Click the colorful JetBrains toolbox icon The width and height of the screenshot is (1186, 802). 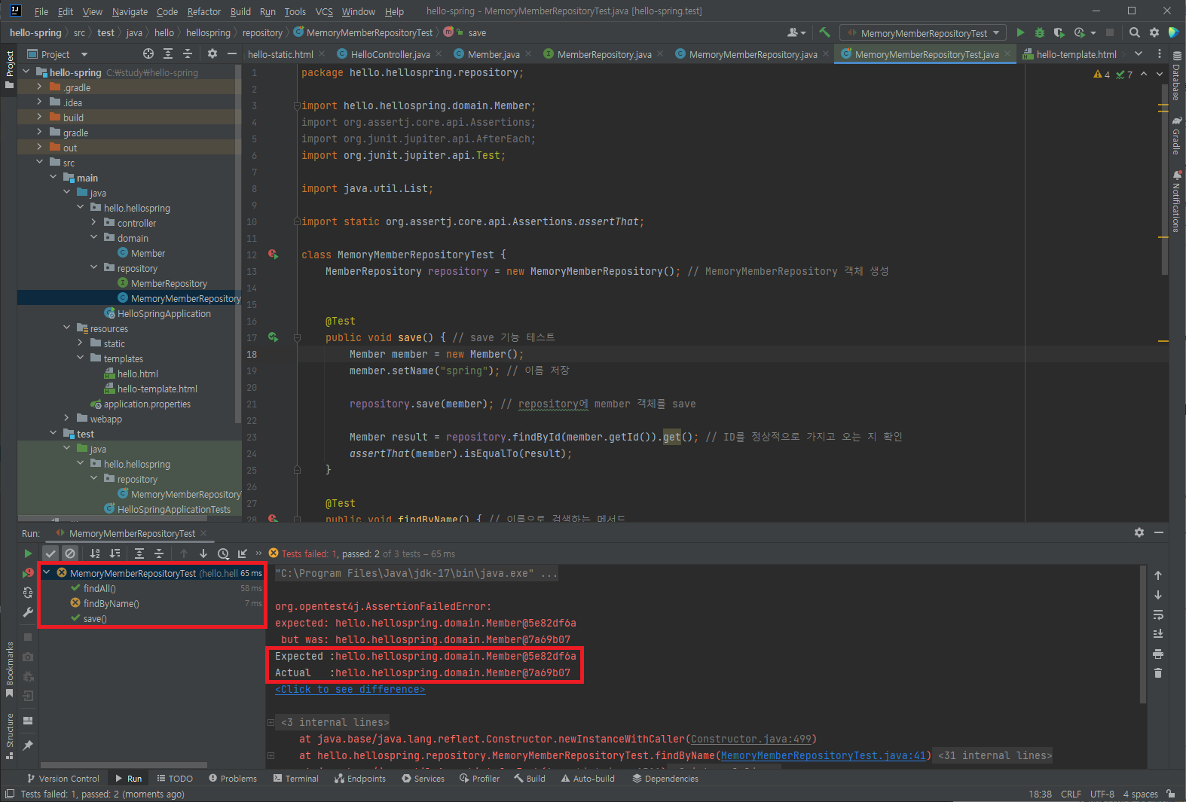click(1173, 32)
